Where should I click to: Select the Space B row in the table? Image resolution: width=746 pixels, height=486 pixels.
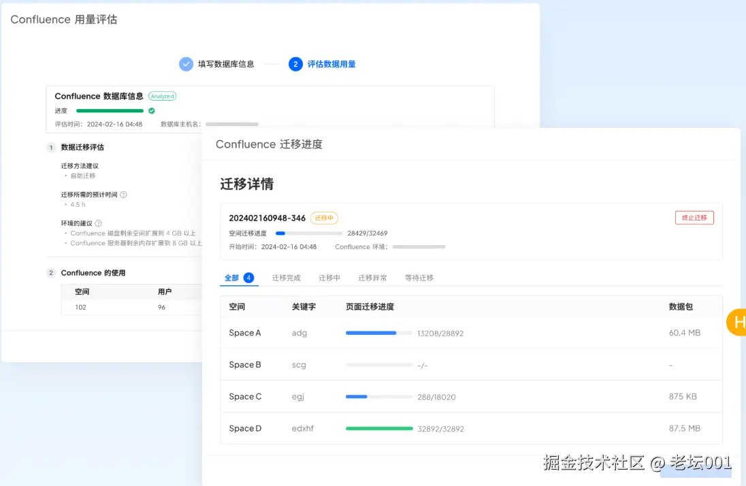click(245, 365)
